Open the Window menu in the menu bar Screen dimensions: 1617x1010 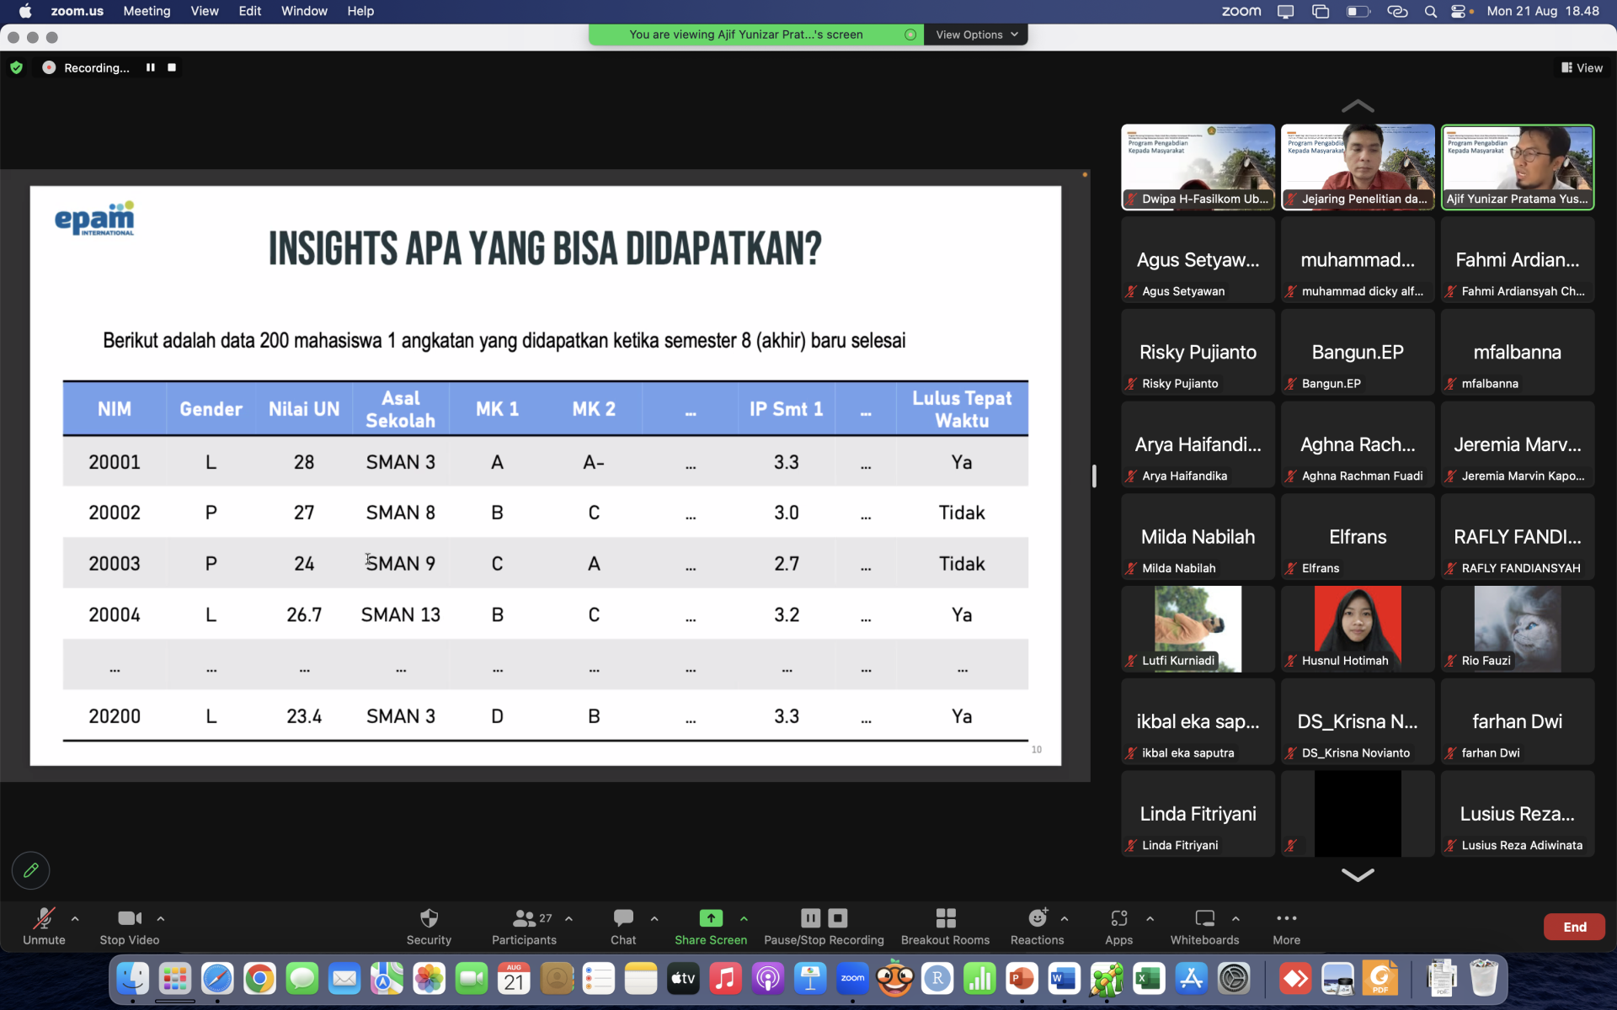pyautogui.click(x=304, y=11)
